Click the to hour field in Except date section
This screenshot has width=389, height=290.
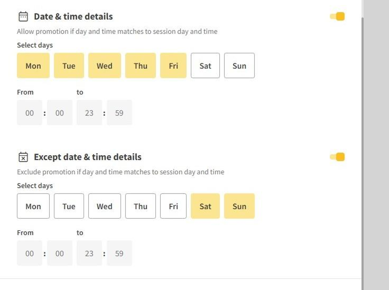[x=89, y=253]
